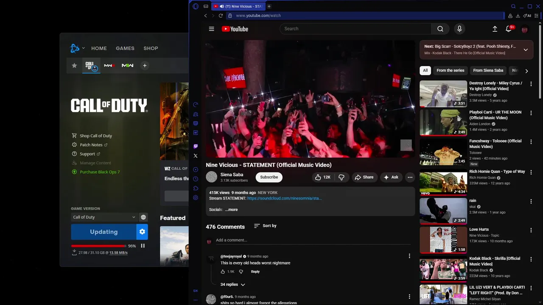Select the Call of Duty game tab
The width and height of the screenshot is (543, 305).
click(x=91, y=66)
